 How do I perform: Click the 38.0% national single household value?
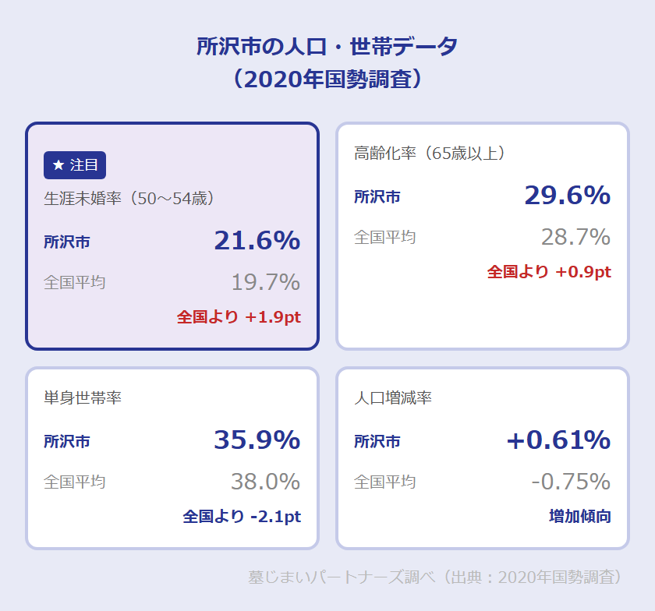tap(265, 482)
